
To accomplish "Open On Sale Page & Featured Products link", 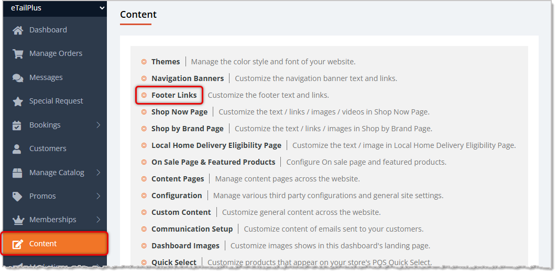I will coord(213,162).
